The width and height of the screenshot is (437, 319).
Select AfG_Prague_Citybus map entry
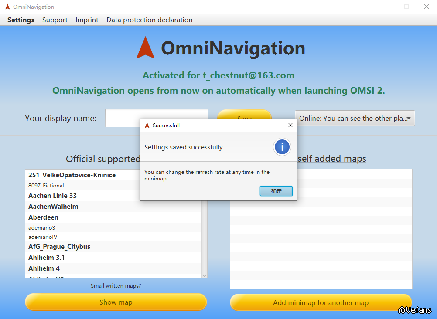[113, 247]
